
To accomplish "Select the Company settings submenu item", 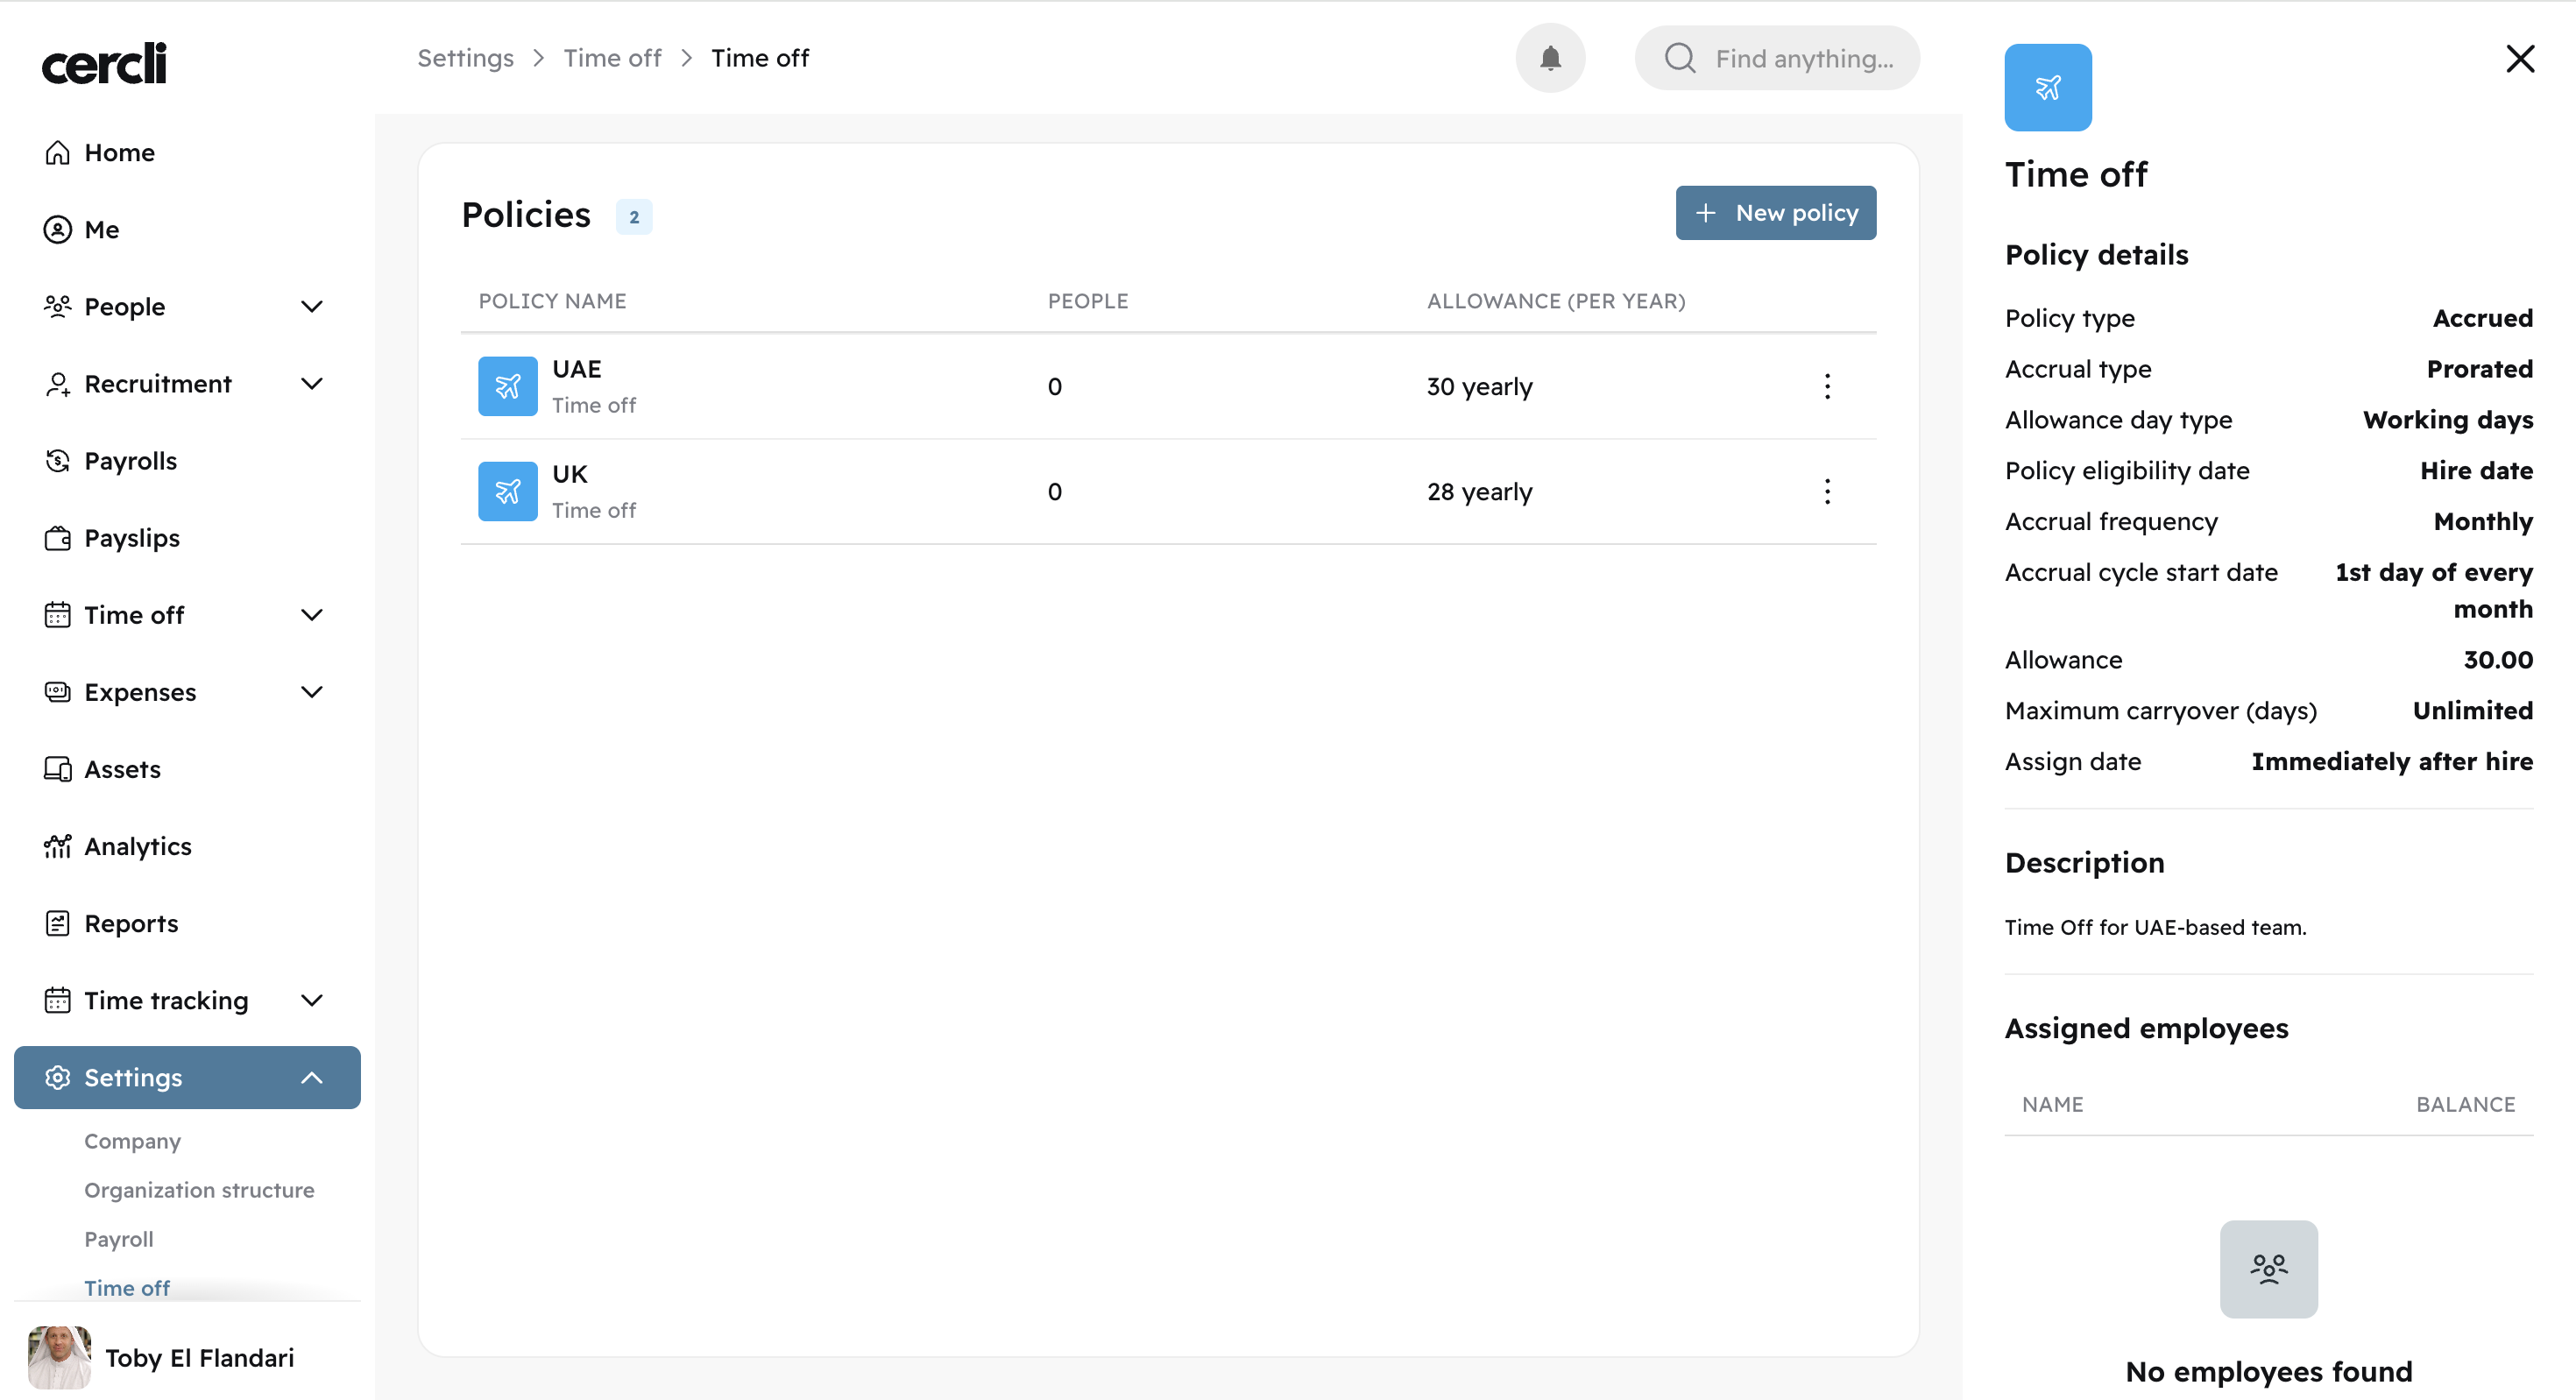I will (132, 1141).
